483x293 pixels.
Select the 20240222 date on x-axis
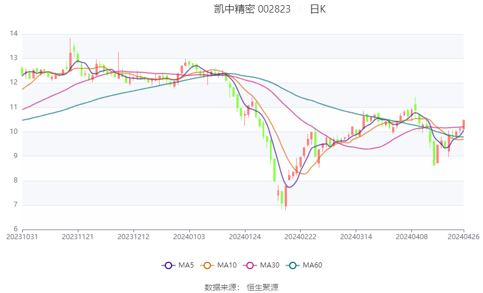[x=300, y=237]
